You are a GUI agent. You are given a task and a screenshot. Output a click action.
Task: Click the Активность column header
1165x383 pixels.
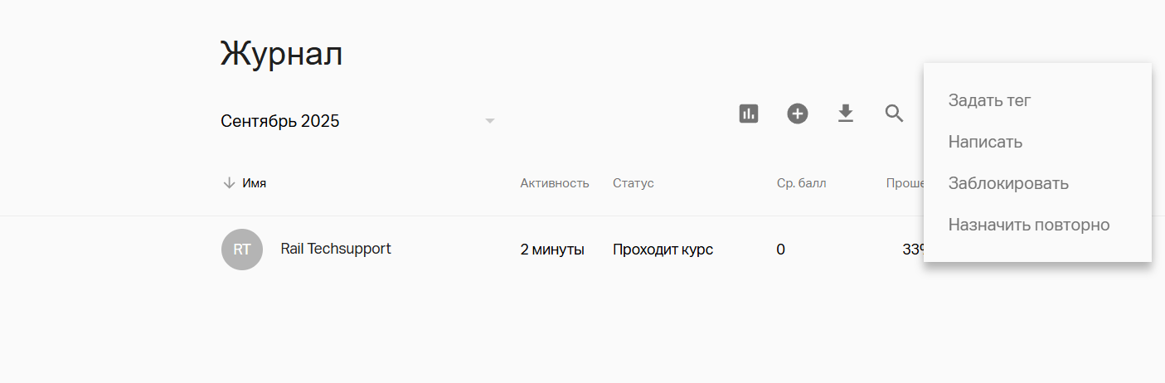point(555,183)
